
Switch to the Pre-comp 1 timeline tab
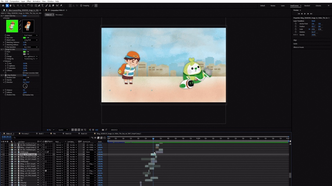(x=25, y=134)
